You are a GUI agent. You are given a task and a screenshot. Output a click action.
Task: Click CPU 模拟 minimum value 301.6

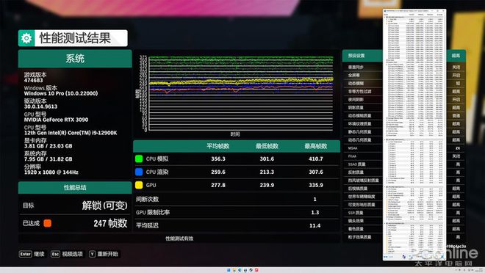267,159
